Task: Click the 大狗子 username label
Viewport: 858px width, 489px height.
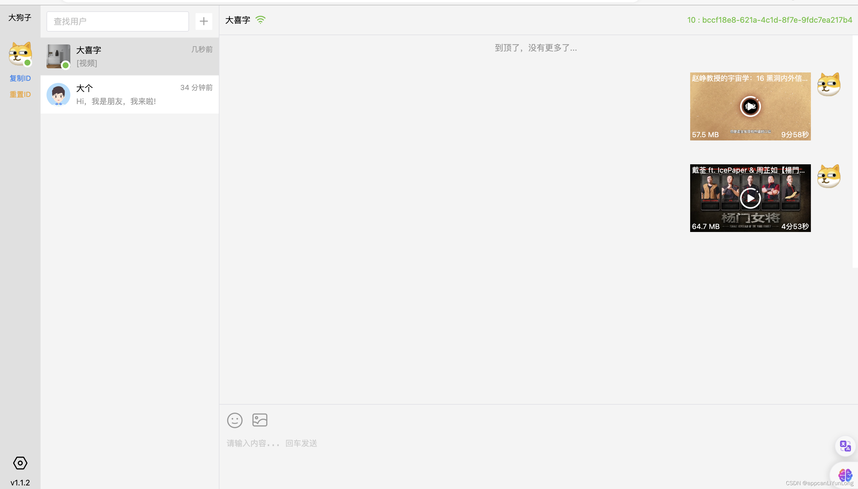Action: 20,18
